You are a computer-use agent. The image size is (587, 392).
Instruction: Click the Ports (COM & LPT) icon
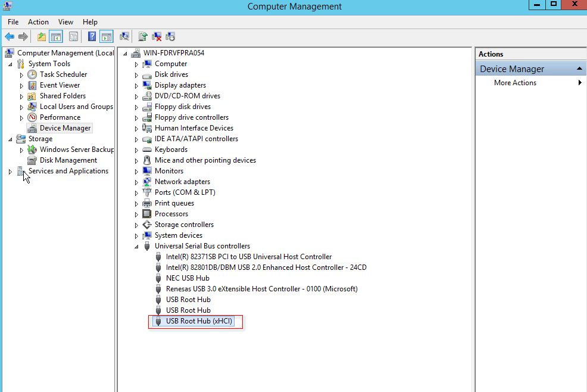[x=147, y=192]
